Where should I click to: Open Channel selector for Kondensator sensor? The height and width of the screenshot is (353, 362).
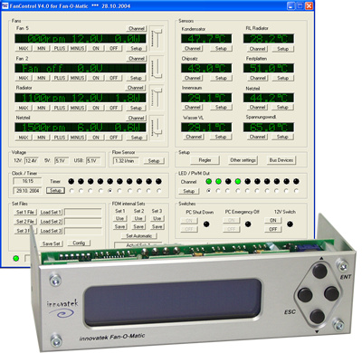[193, 48]
